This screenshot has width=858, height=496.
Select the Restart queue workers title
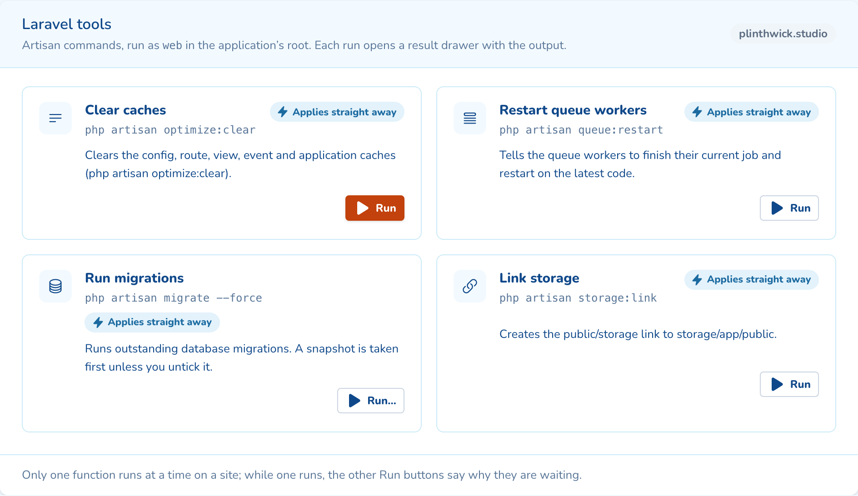(573, 110)
